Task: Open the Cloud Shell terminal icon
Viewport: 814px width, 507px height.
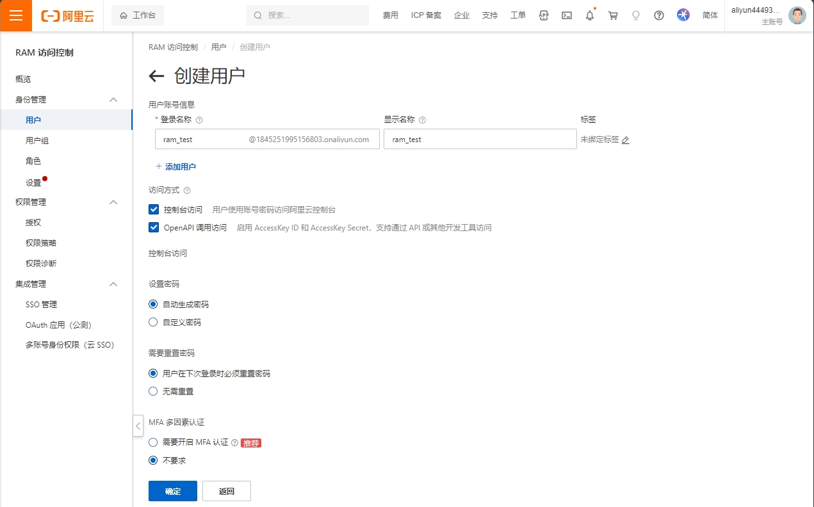Action: click(567, 15)
